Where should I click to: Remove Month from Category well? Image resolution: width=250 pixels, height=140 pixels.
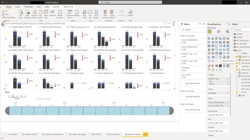point(228,84)
